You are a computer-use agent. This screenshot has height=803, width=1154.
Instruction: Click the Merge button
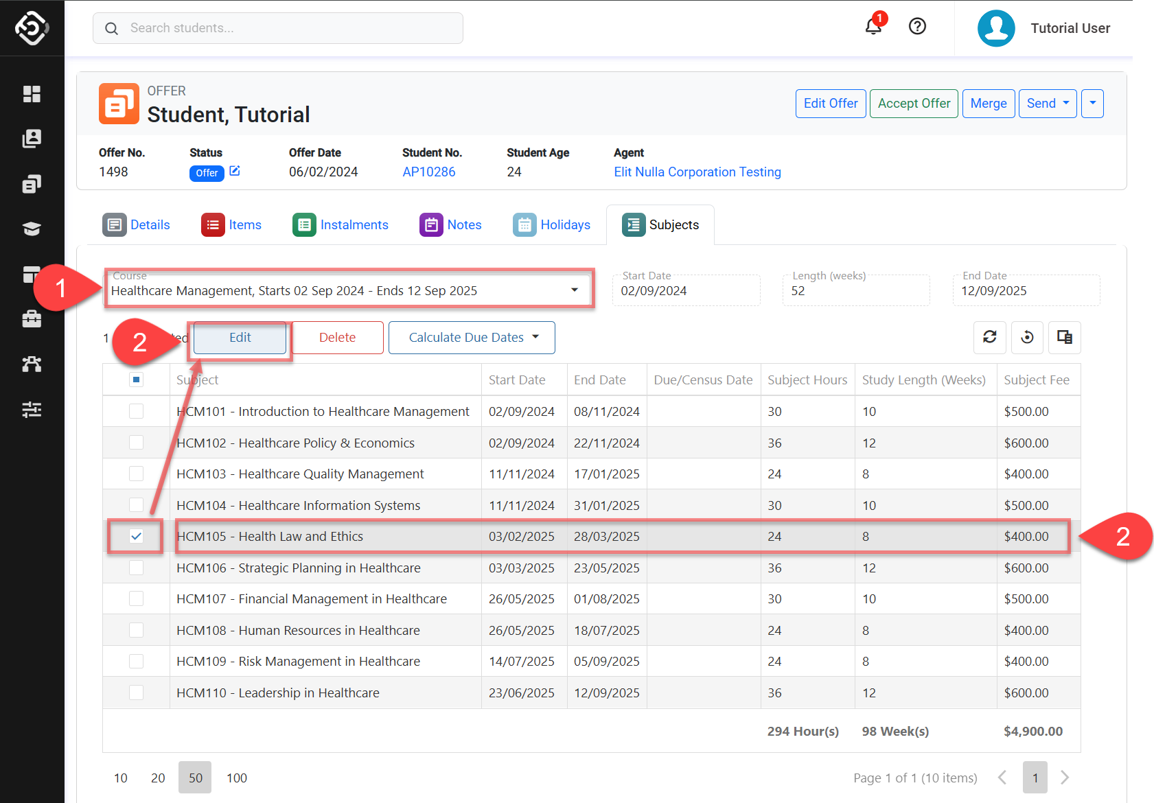(x=989, y=104)
